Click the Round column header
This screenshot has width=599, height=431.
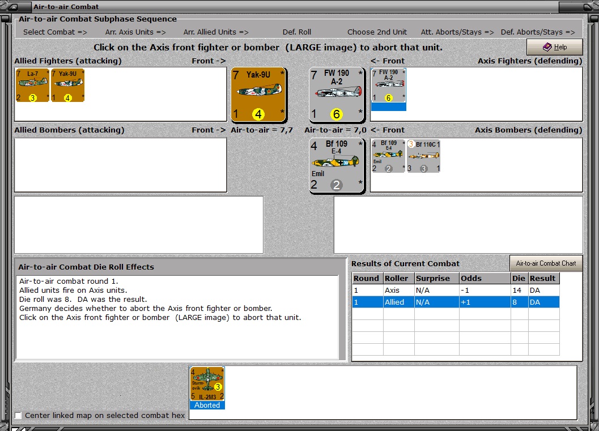tap(367, 278)
